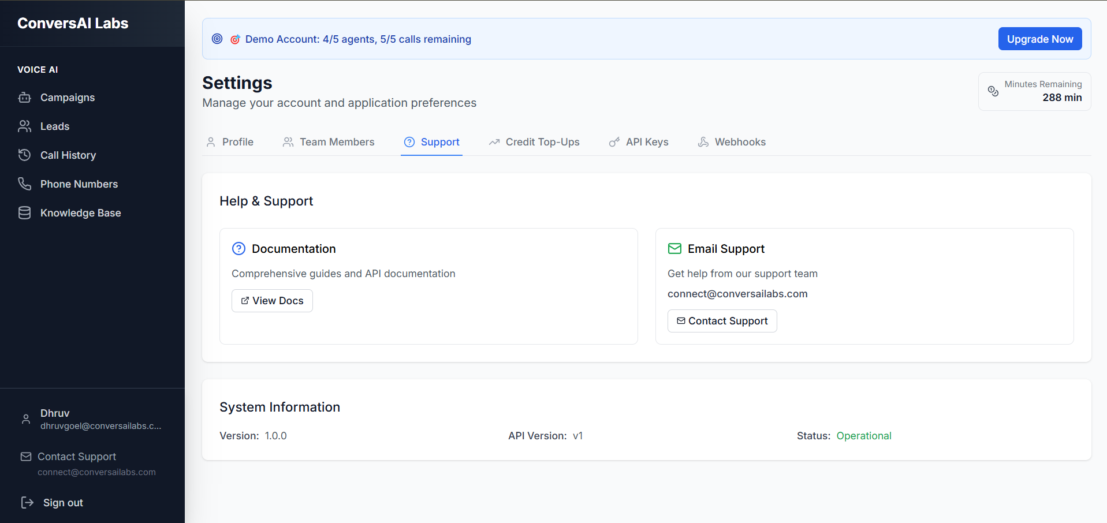The height and width of the screenshot is (523, 1107).
Task: Click the Leads people icon
Action: pyautogui.click(x=24, y=126)
